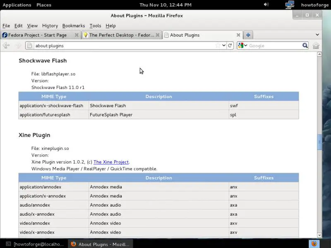Click application/x-annodex MIME cell
This screenshot has width=331, height=248.
coord(54,196)
